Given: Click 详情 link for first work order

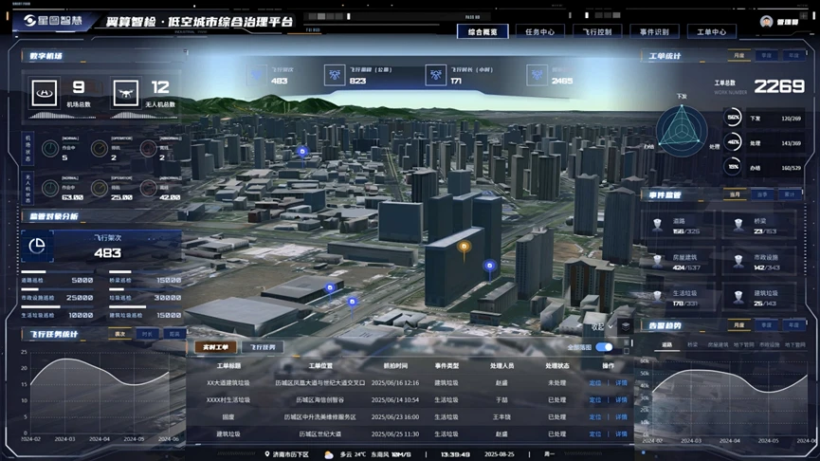Looking at the screenshot, I should (621, 382).
